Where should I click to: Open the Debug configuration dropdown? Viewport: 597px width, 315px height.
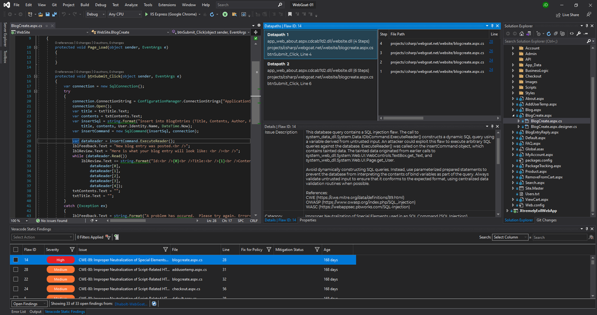pyautogui.click(x=95, y=14)
